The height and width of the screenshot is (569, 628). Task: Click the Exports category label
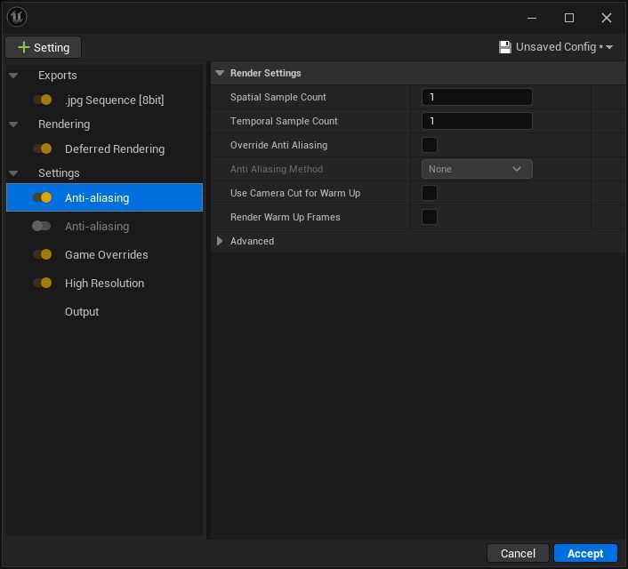[x=57, y=76]
